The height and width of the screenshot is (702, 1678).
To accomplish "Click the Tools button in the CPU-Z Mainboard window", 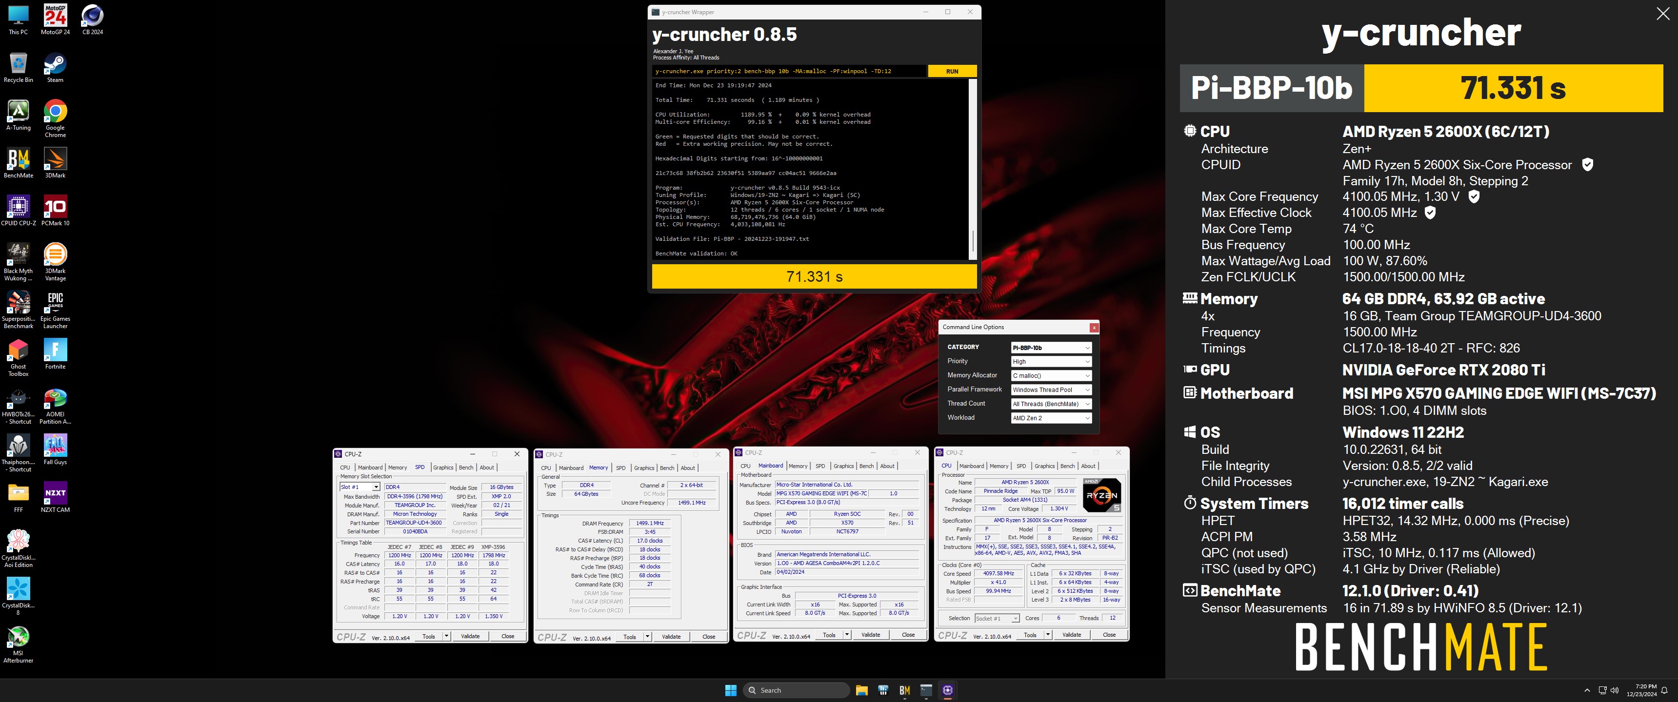I will coord(829,635).
